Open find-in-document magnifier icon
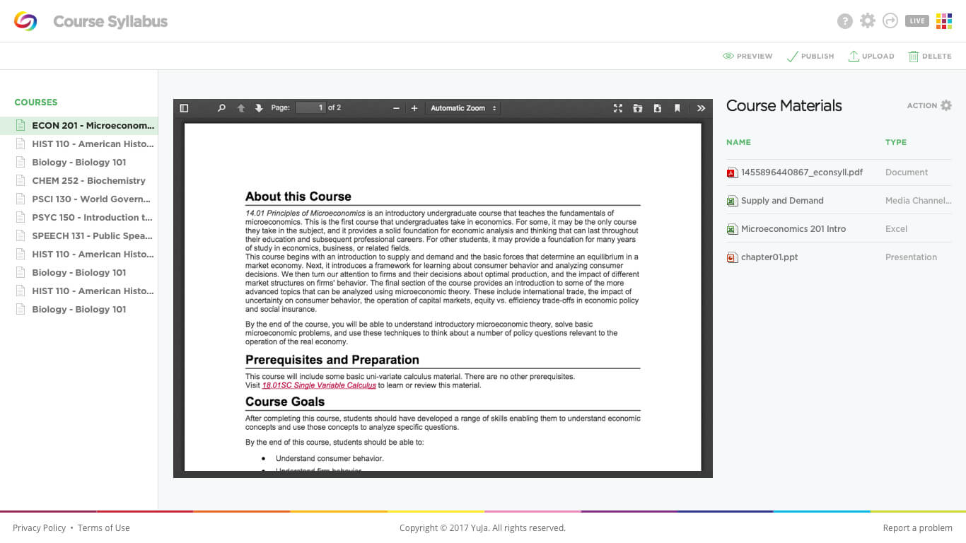The image size is (966, 543). pyautogui.click(x=221, y=108)
